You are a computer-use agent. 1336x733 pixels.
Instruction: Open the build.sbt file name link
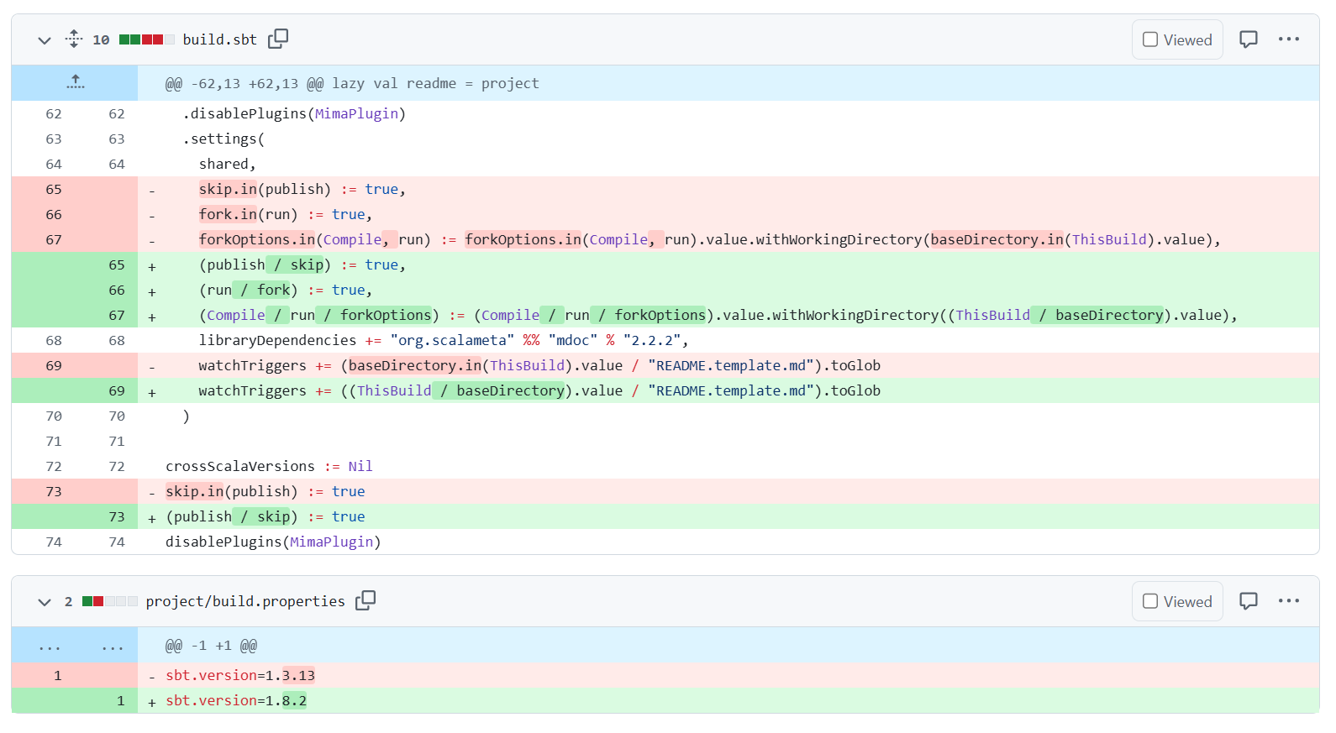tap(219, 39)
